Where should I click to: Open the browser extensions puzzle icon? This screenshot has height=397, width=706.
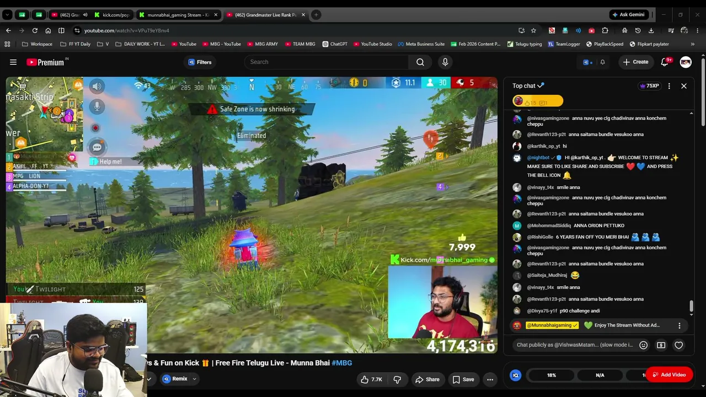[x=605, y=30]
